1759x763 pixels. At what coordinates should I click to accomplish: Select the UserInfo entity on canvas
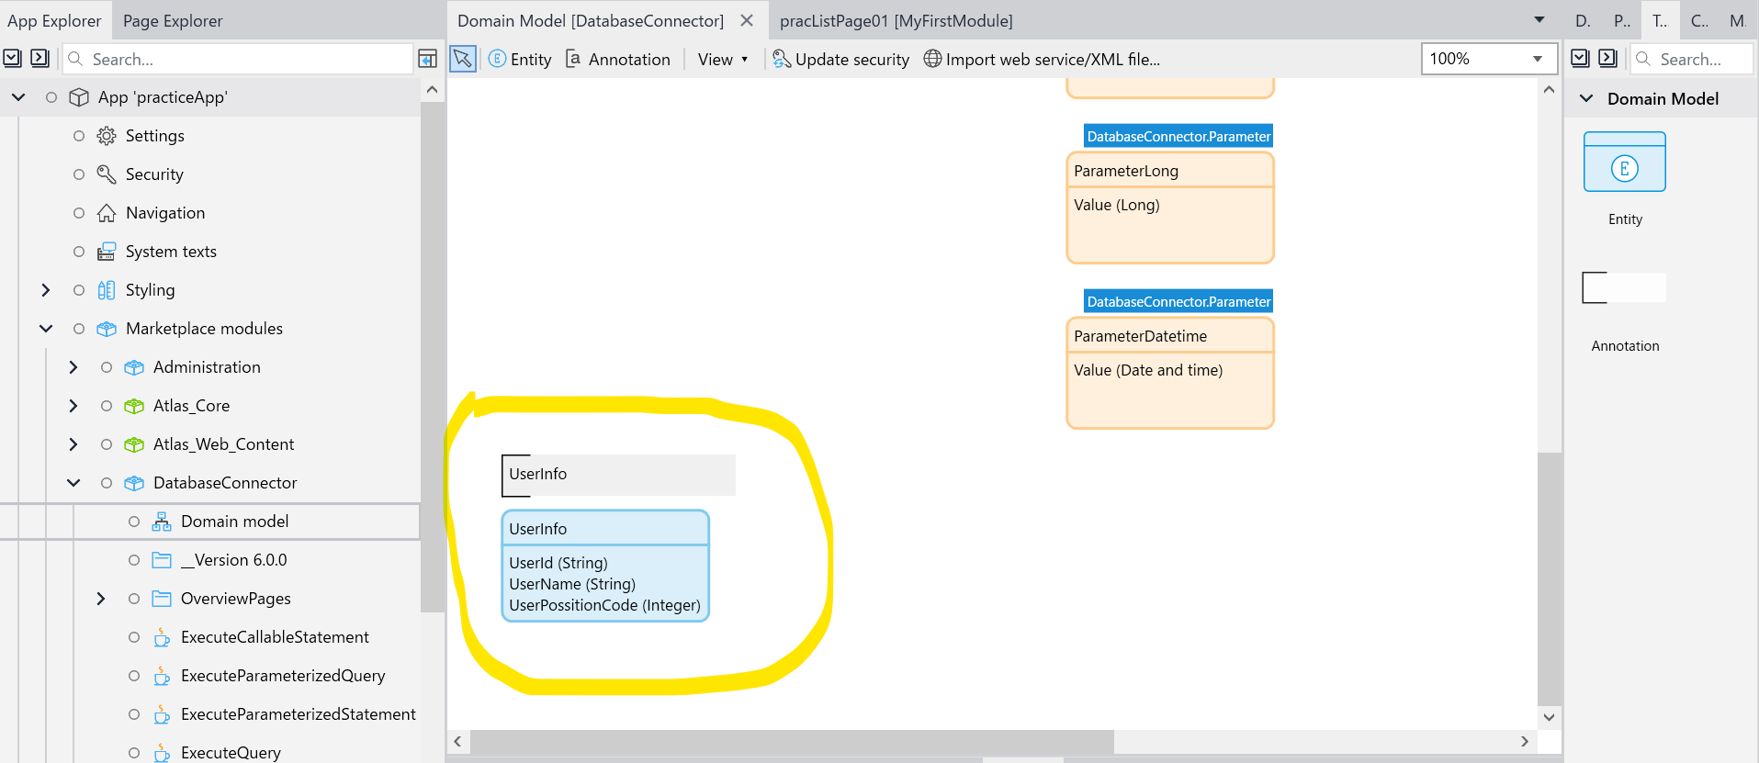click(605, 566)
